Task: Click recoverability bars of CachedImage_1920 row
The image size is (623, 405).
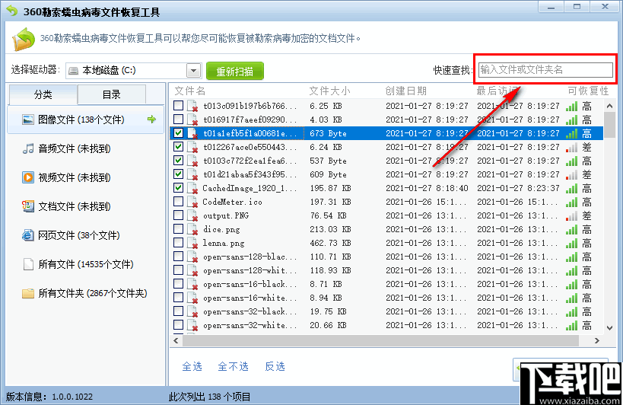Action: 572,188
